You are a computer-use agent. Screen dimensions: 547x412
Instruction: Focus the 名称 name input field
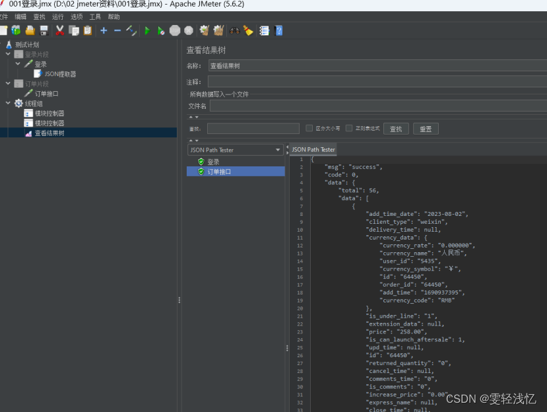point(377,65)
